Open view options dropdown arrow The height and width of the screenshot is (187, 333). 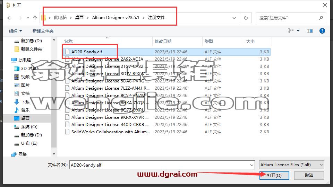(x=298, y=31)
